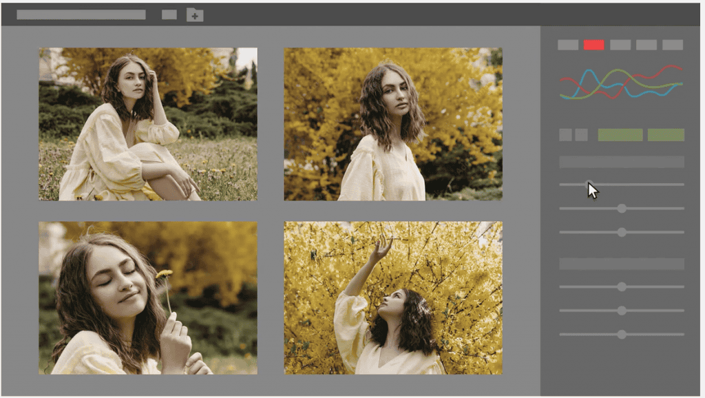This screenshot has width=705, height=398.
Task: Select the red highlighted module icon
Action: [594, 45]
